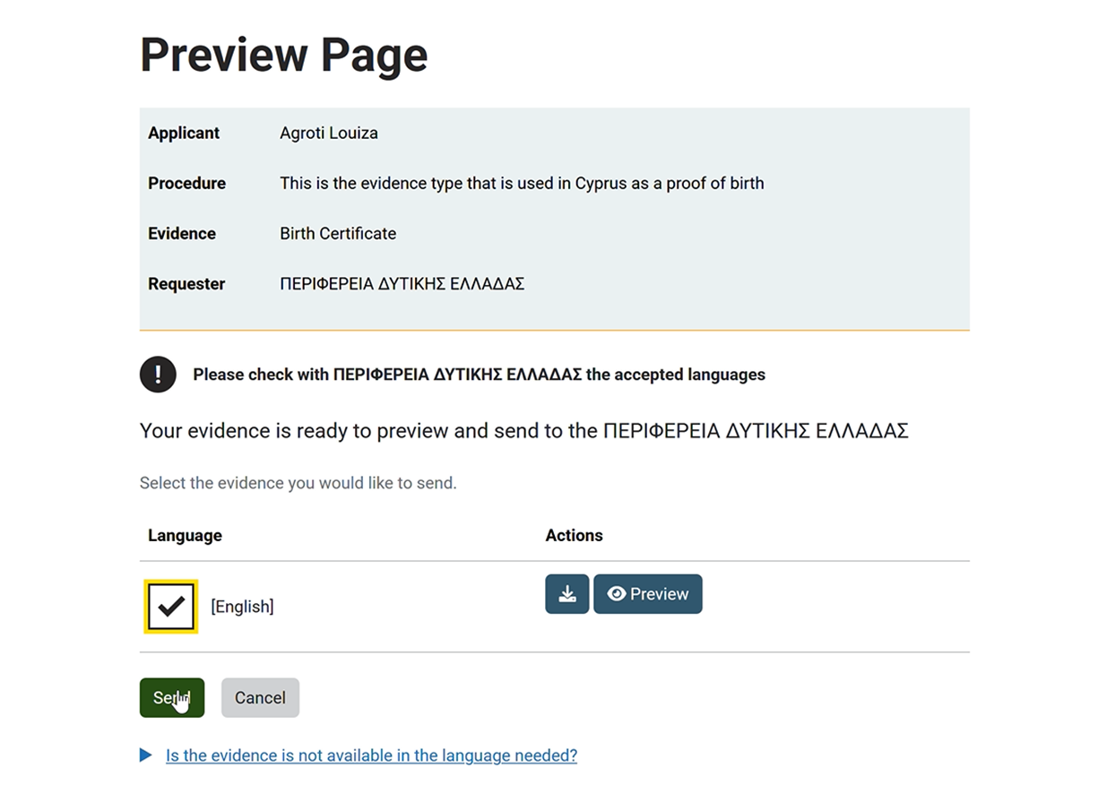Click the Language column header
Screen dimensions: 1098x802
[x=185, y=535]
